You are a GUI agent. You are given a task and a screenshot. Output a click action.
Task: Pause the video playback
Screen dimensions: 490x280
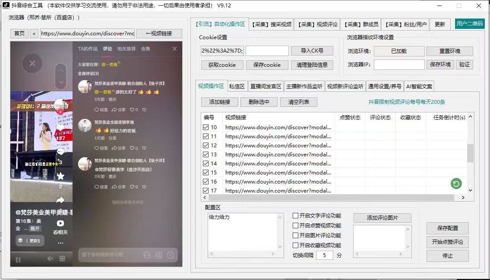(18, 260)
